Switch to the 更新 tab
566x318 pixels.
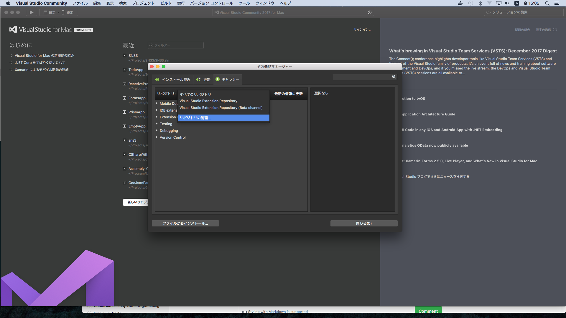point(203,79)
